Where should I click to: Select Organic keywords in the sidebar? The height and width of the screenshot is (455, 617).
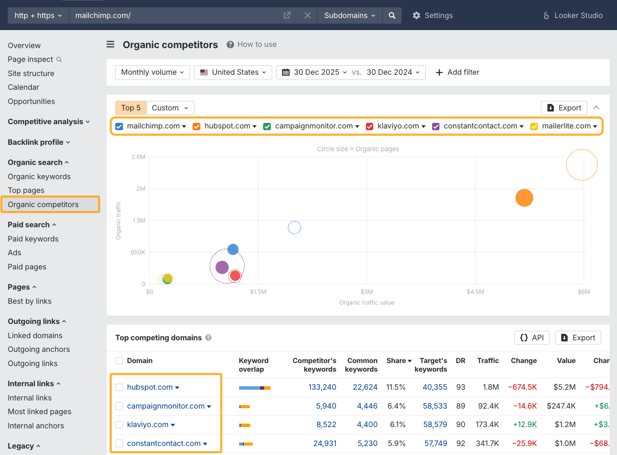[x=39, y=176]
